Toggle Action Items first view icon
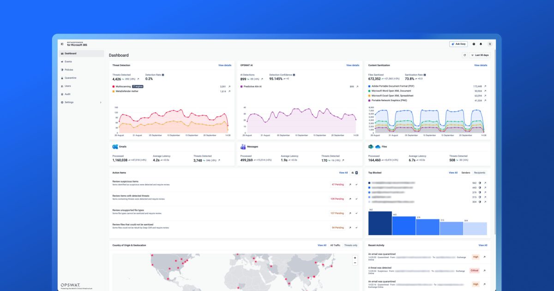Screen dimensions: 554x291 (x=352, y=173)
